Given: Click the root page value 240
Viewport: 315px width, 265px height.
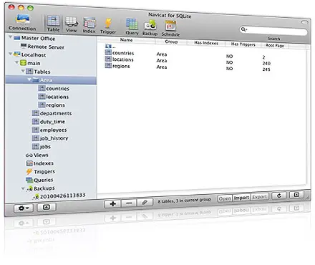Looking at the screenshot, I should click(x=266, y=64).
